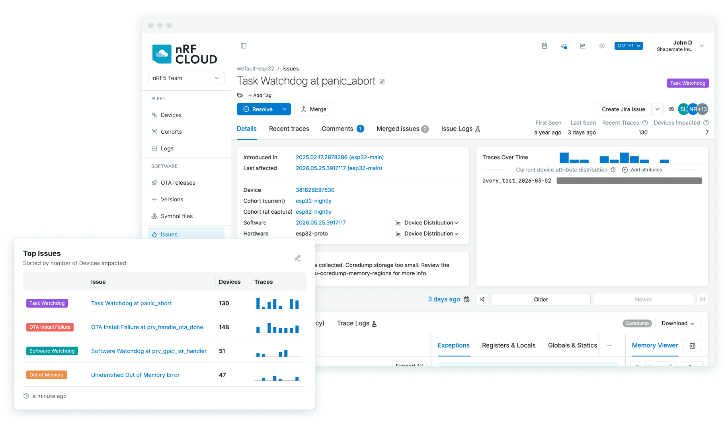Image resolution: width=728 pixels, height=427 pixels.
Task: Open OTA Install Failure at prv_handle_ota_done link
Action: click(x=147, y=327)
